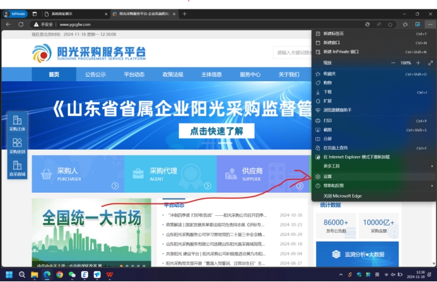Open the new tab plus button
Screen dimensions: 437x282
185,13
